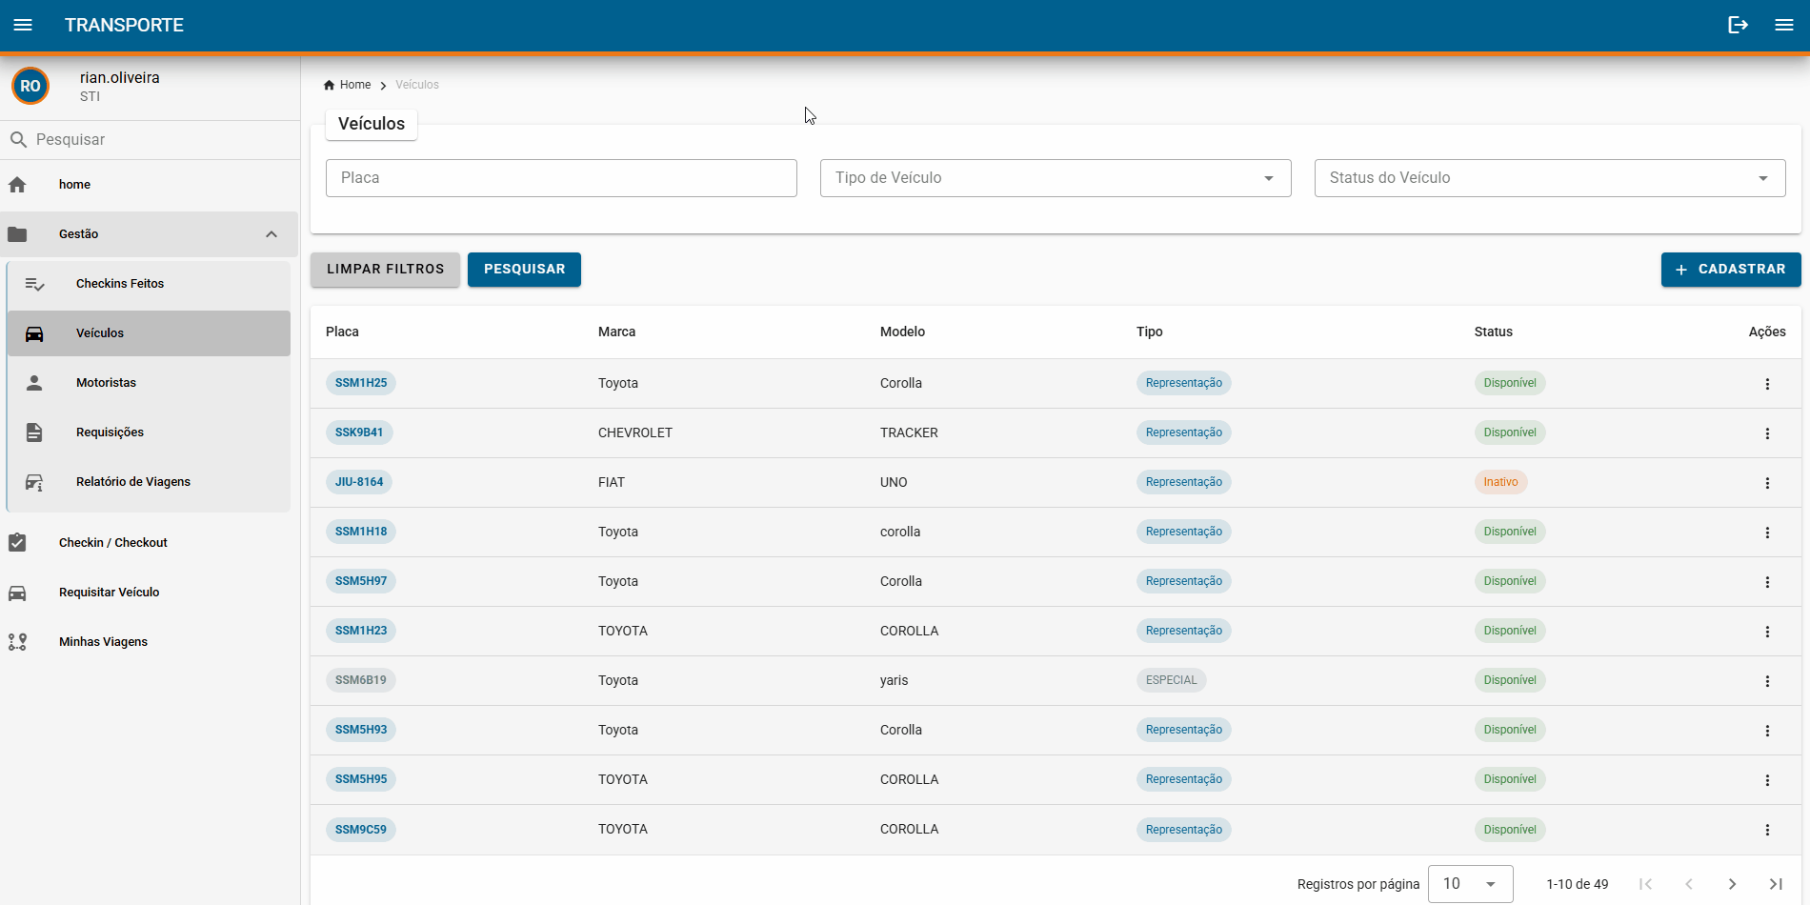Click the FIAT brand cell
This screenshot has height=905, width=1810.
coord(612,482)
